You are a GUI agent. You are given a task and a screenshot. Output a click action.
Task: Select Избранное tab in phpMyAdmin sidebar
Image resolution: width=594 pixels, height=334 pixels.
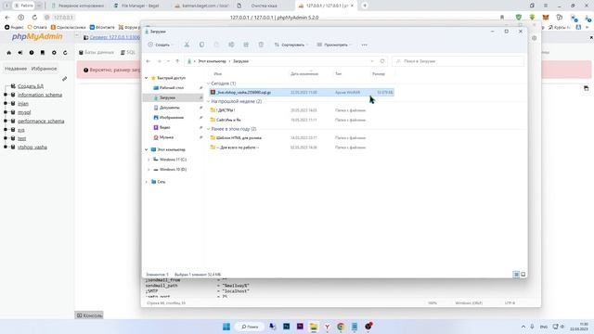tap(44, 69)
